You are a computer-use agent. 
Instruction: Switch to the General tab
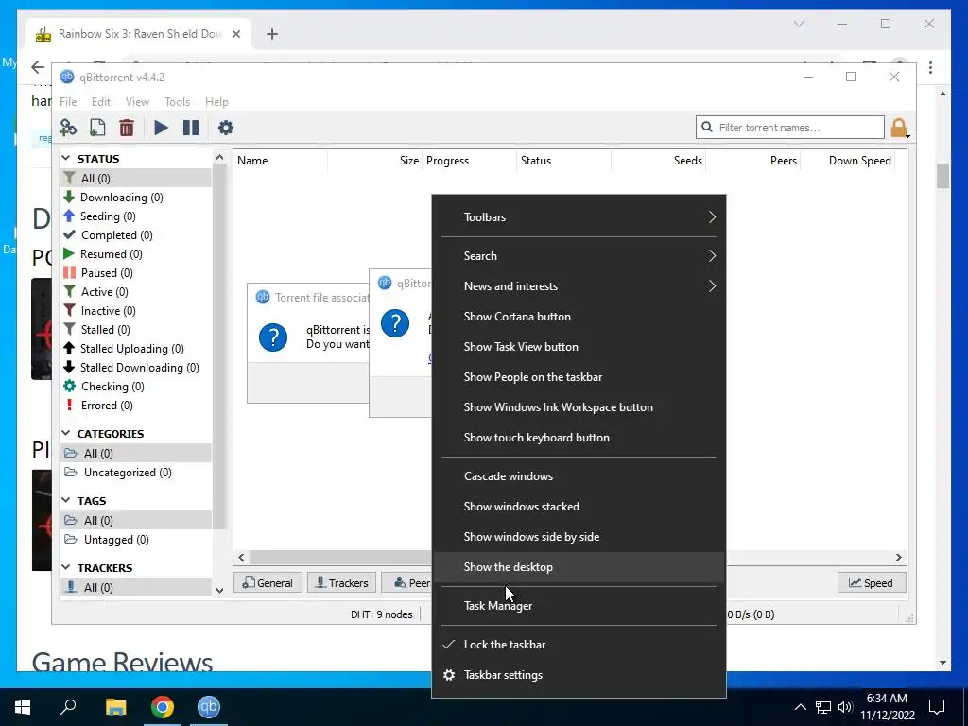pos(268,582)
